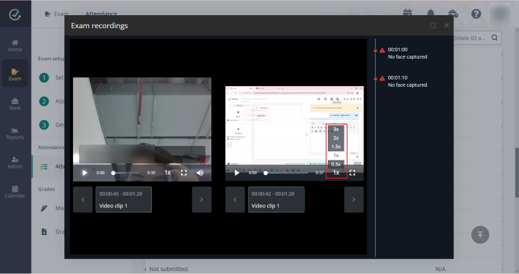This screenshot has width=519, height=274.
Task: Click the scroll to top round button
Action: coord(480,235)
